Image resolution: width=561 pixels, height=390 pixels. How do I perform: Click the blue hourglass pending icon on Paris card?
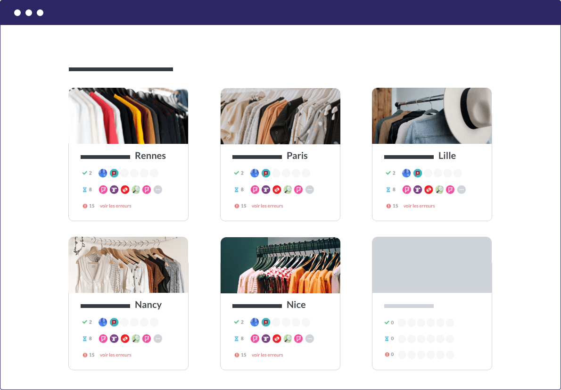[237, 190]
